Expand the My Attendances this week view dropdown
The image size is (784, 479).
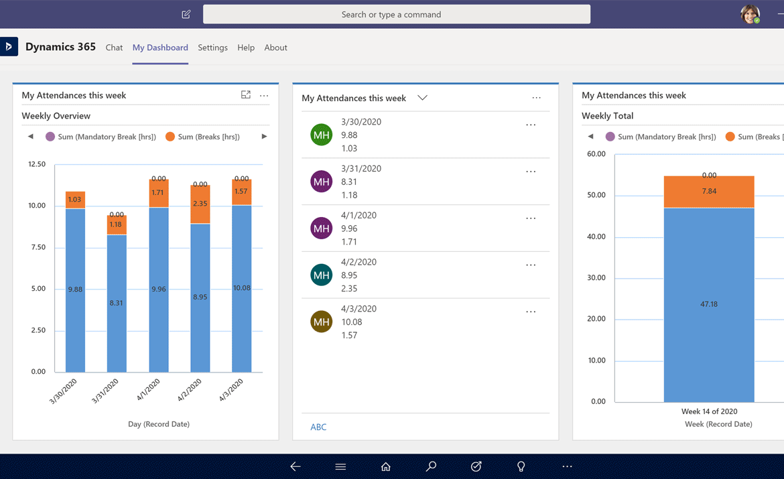pos(422,98)
